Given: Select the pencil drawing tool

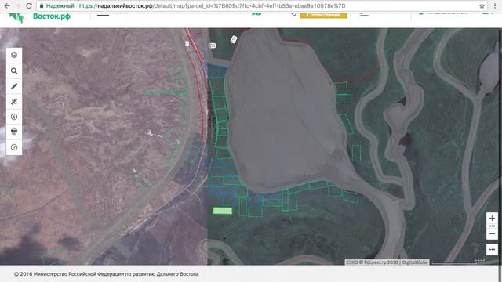Looking at the screenshot, I should (14, 86).
